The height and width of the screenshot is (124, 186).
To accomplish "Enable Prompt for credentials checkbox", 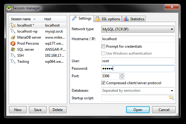I will [103, 46].
